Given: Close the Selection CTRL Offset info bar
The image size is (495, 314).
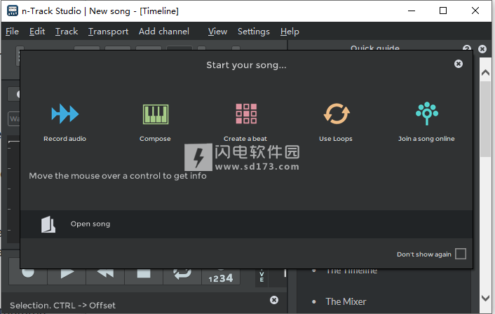Looking at the screenshot, I should coord(274,300).
